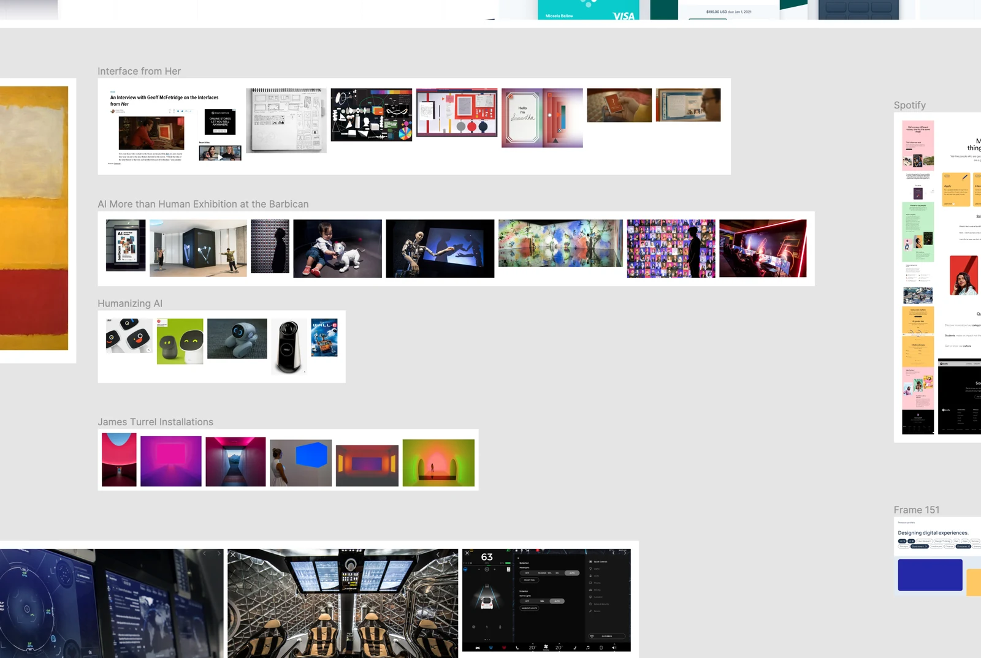Select the "Hello I'm Samantha" card image

coord(542,118)
